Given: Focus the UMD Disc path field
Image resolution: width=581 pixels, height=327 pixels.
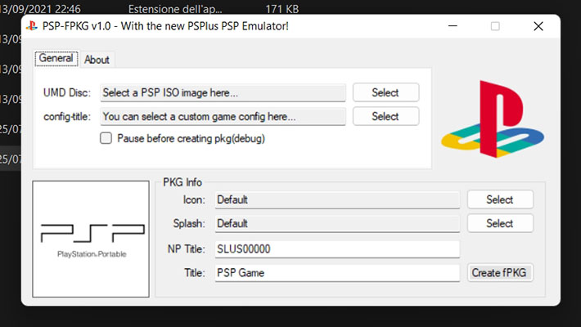Looking at the screenshot, I should click(x=223, y=92).
